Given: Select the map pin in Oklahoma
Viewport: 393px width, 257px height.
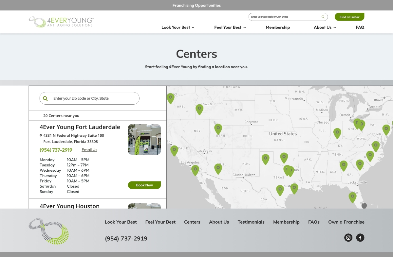Looking at the screenshot, I should pos(284,158).
